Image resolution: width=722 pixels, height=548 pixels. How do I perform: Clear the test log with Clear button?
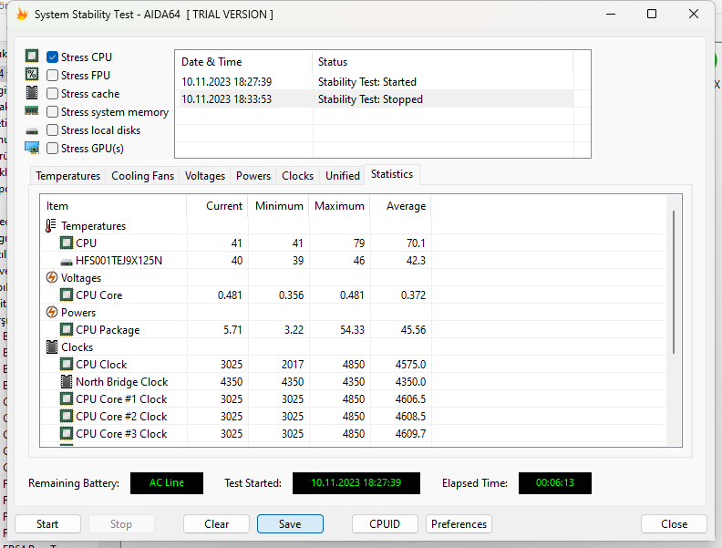click(216, 524)
